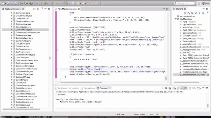Open the Debug button dropdown arrow

23,4
